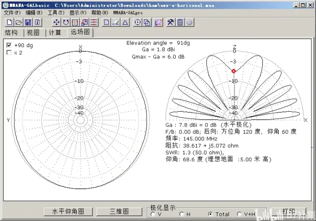Select the V polarization radio button
Image resolution: width=316 pixels, height=221 pixels.
(x=153, y=214)
